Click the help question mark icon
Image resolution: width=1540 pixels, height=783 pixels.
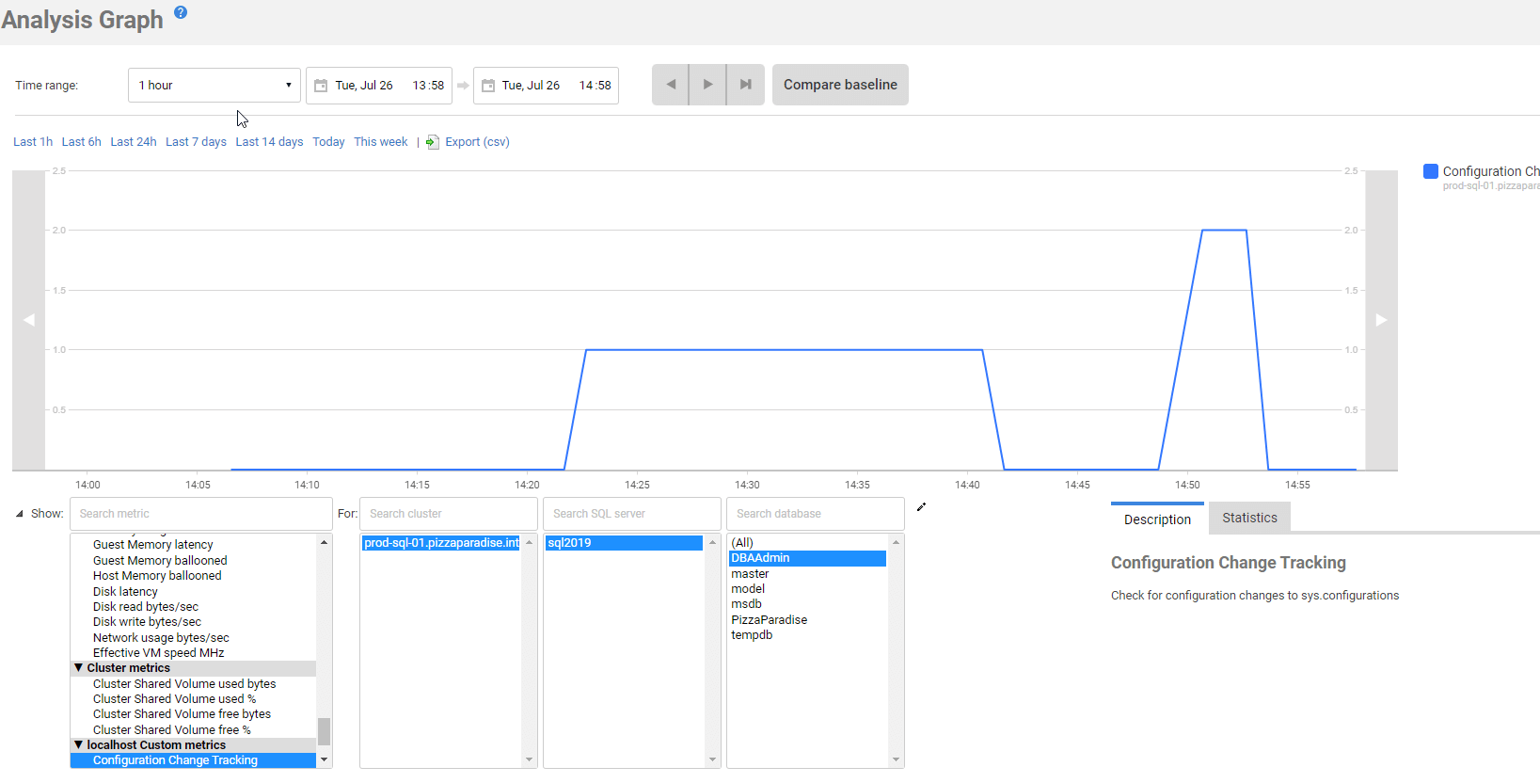[181, 12]
